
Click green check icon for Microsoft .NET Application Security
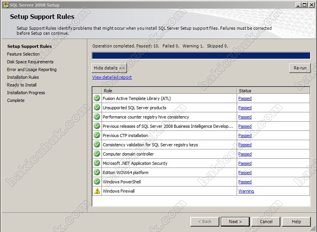97,163
